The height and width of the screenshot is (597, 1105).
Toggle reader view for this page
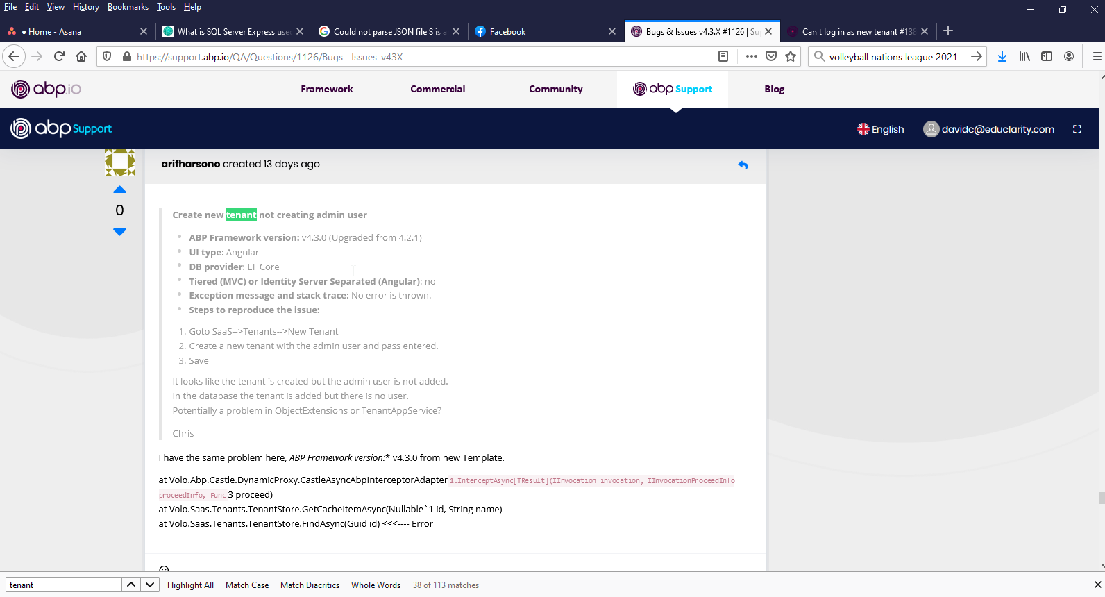tap(723, 56)
